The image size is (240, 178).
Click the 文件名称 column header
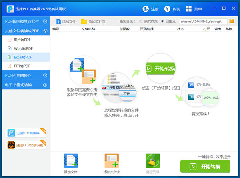88,29
